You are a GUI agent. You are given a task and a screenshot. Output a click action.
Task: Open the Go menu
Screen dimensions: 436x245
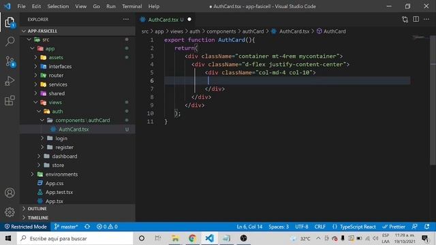96,6
